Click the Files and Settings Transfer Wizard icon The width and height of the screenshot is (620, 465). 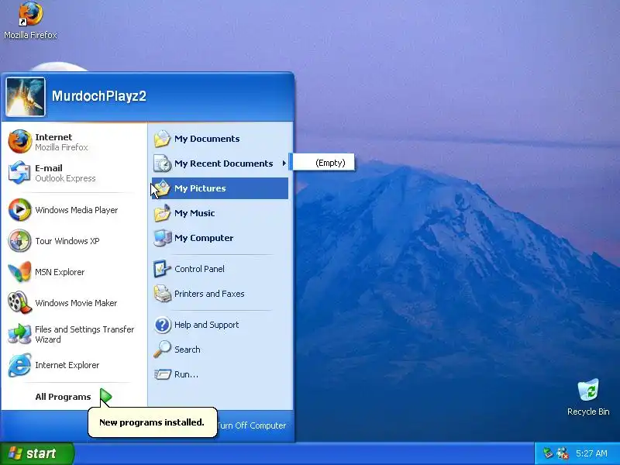[x=19, y=334]
